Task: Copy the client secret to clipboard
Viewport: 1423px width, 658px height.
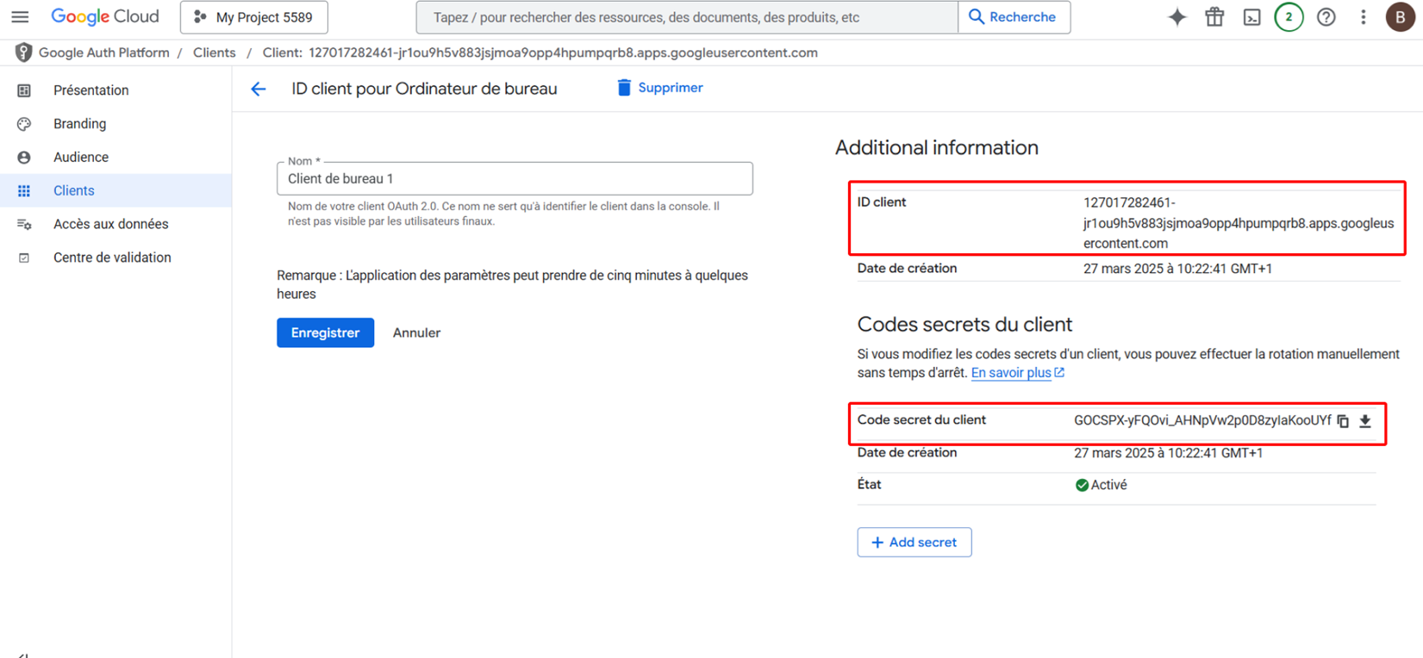Action: (x=1343, y=421)
